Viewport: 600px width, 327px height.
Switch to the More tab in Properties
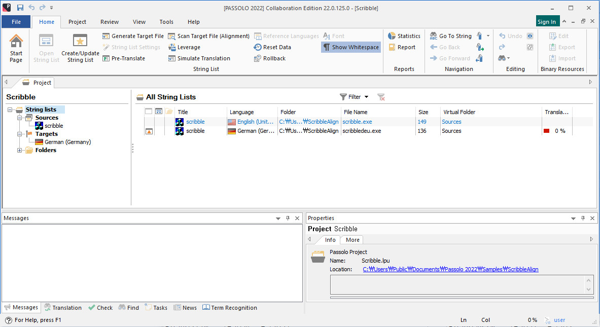click(352, 240)
